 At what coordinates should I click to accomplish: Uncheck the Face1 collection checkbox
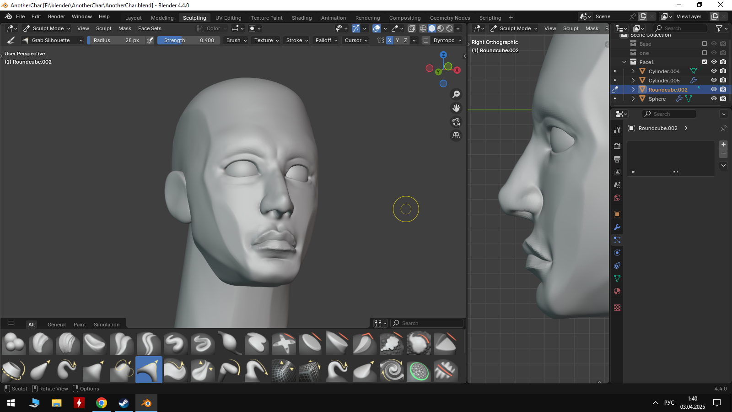click(x=705, y=62)
